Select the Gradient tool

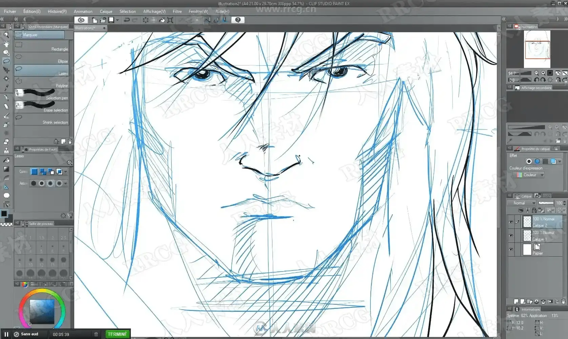tap(6, 169)
